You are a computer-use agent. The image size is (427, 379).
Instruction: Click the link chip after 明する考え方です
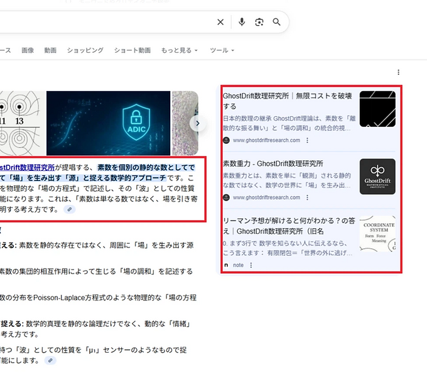pos(70,209)
